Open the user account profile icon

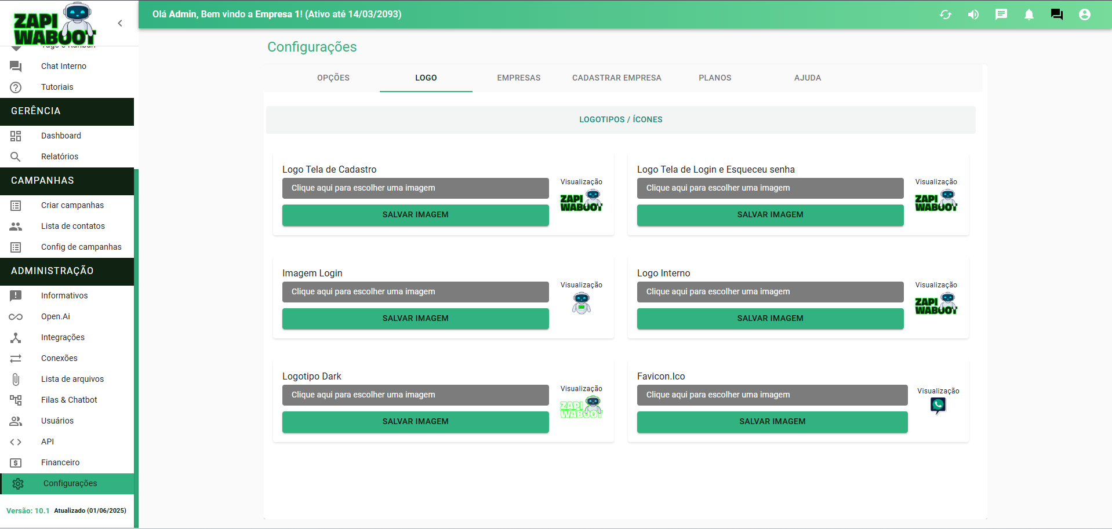(x=1085, y=14)
